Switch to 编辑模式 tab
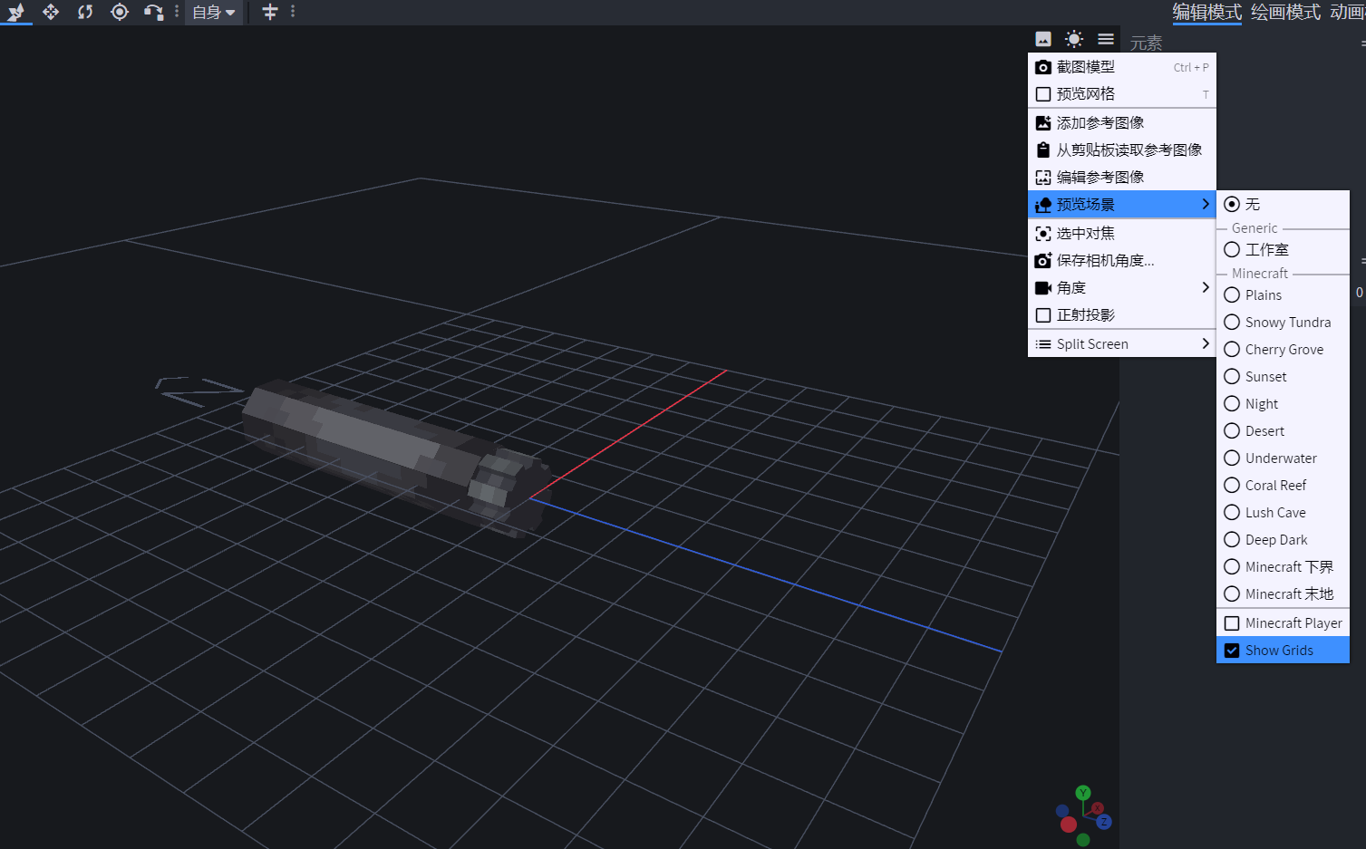 (1206, 12)
